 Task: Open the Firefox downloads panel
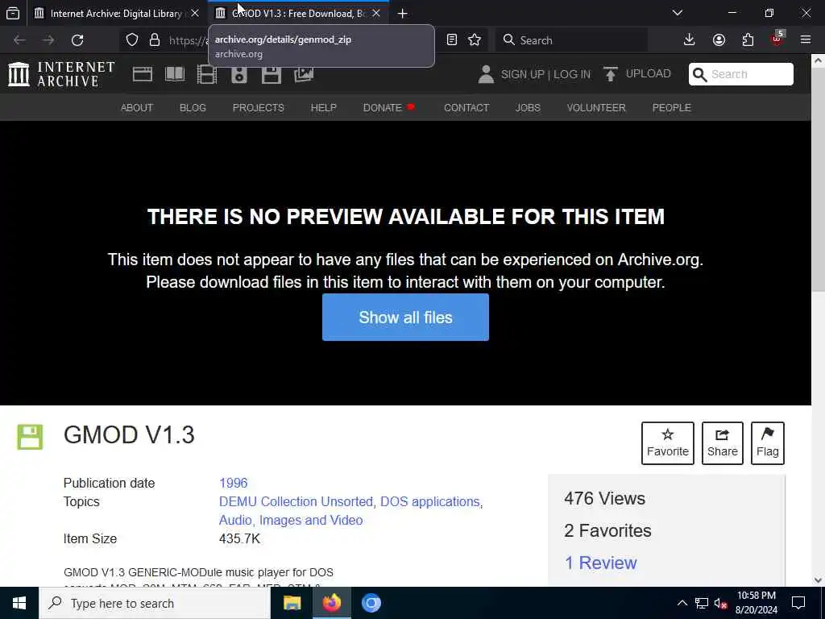pyautogui.click(x=690, y=40)
